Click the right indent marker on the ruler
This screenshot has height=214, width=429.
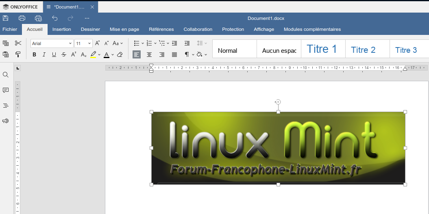pyautogui.click(x=405, y=69)
